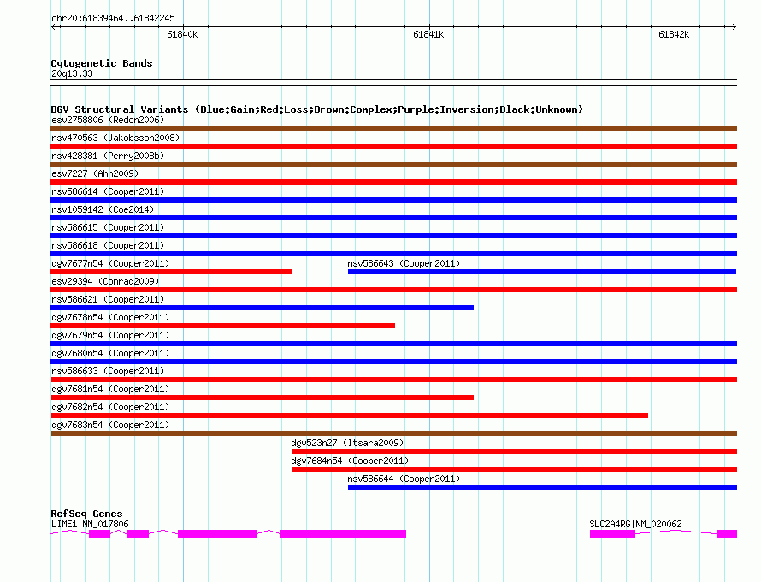The height and width of the screenshot is (582, 761).
Task: Click the blue dgv7680n54 (Cooper2011) bar
Action: pyautogui.click(x=393, y=362)
